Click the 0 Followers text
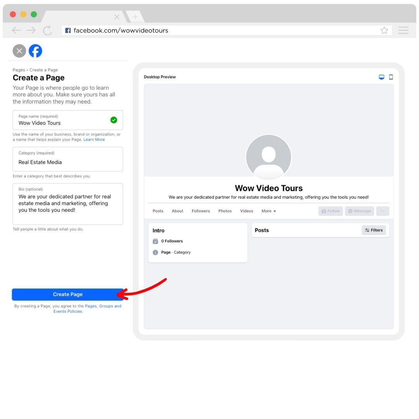This screenshot has width=419, height=419. click(x=172, y=241)
